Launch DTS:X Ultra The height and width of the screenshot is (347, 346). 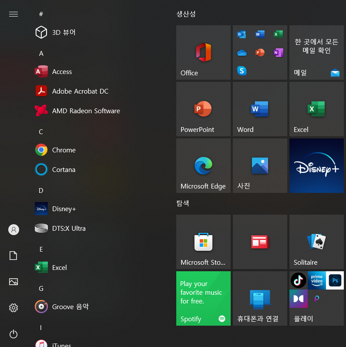(x=60, y=228)
